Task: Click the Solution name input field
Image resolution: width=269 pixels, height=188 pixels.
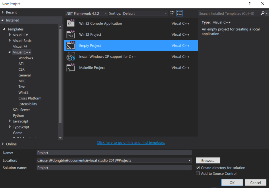Action: tap(114, 168)
